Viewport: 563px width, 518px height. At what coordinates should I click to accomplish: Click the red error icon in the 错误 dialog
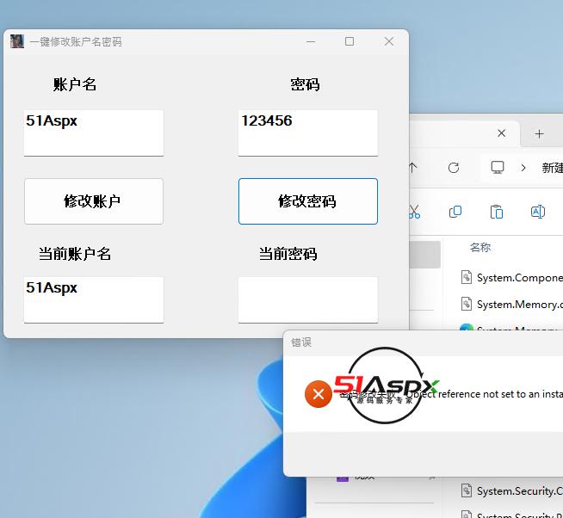point(319,394)
